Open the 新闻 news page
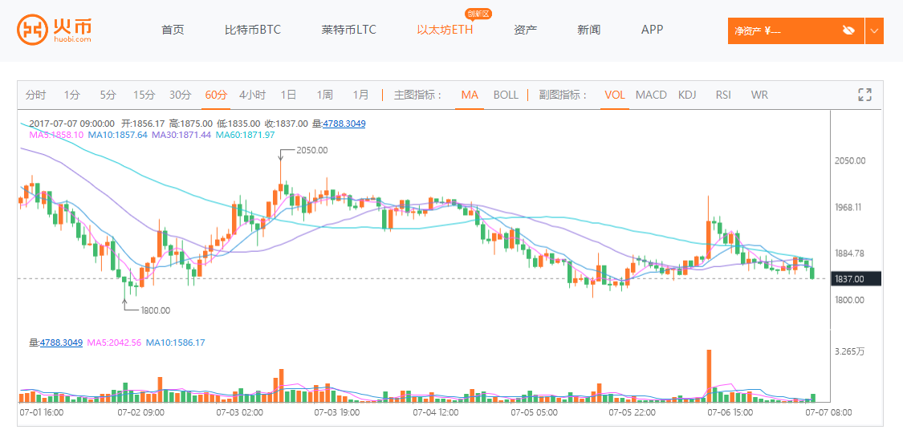This screenshot has width=903, height=442. 588,30
